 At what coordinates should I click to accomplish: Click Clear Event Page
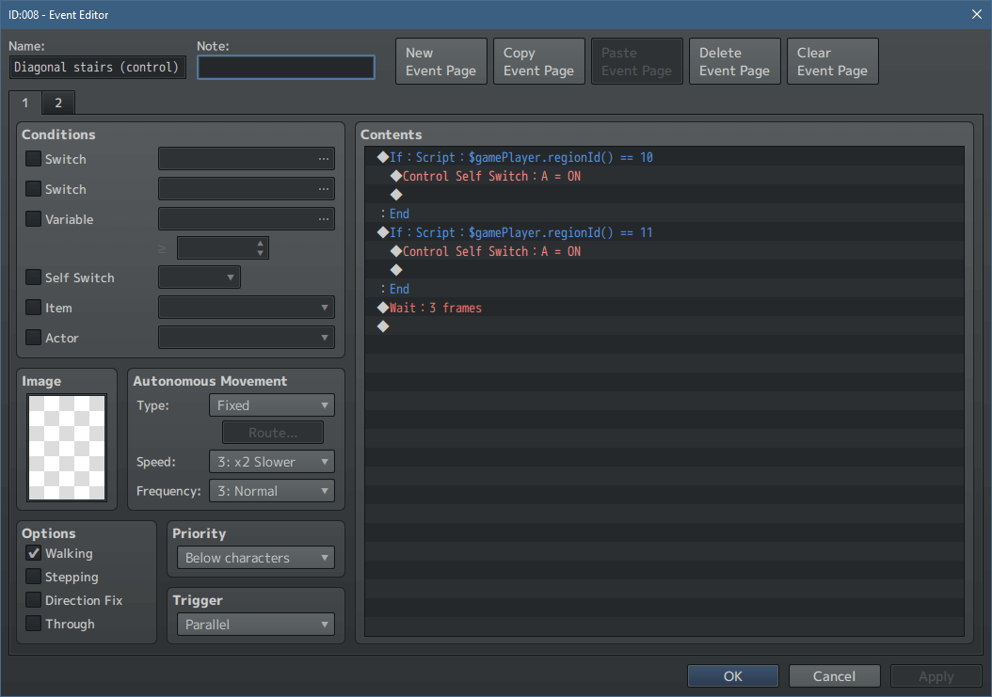[832, 60]
